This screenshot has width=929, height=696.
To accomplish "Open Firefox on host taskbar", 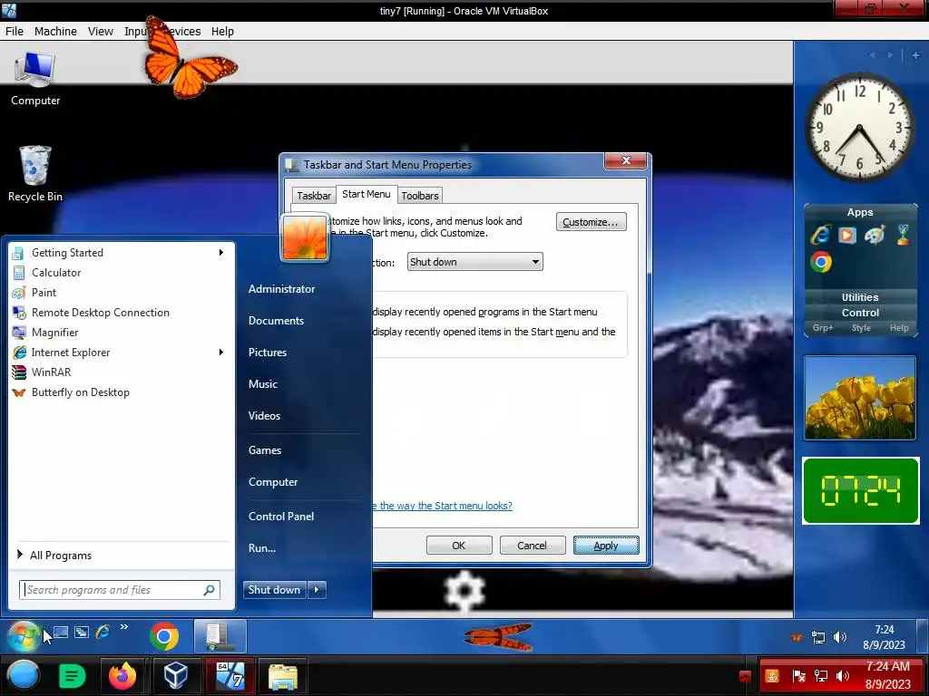I will 122,676.
